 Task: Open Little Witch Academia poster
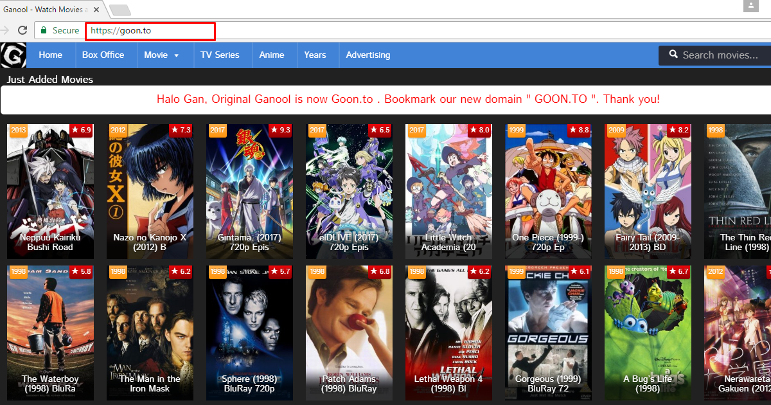448,192
